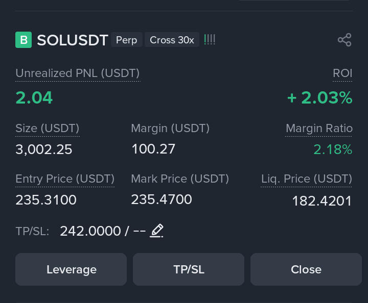Viewport: 368px width, 303px height.
Task: Open the Leverage button
Action: 71,269
